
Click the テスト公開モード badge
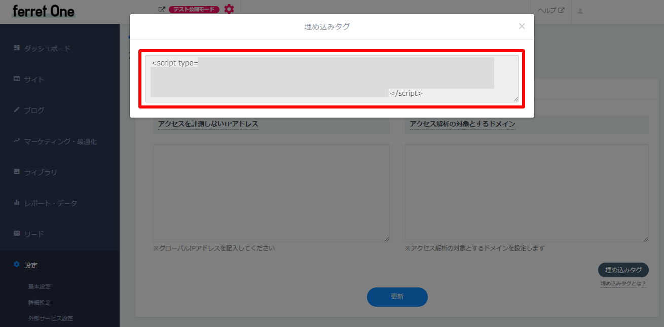pyautogui.click(x=194, y=10)
